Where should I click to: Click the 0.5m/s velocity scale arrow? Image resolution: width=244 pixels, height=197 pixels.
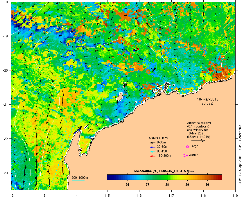click(198, 141)
